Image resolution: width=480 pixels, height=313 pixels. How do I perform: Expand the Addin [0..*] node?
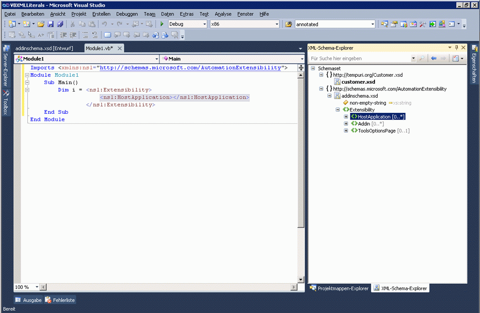(346, 124)
